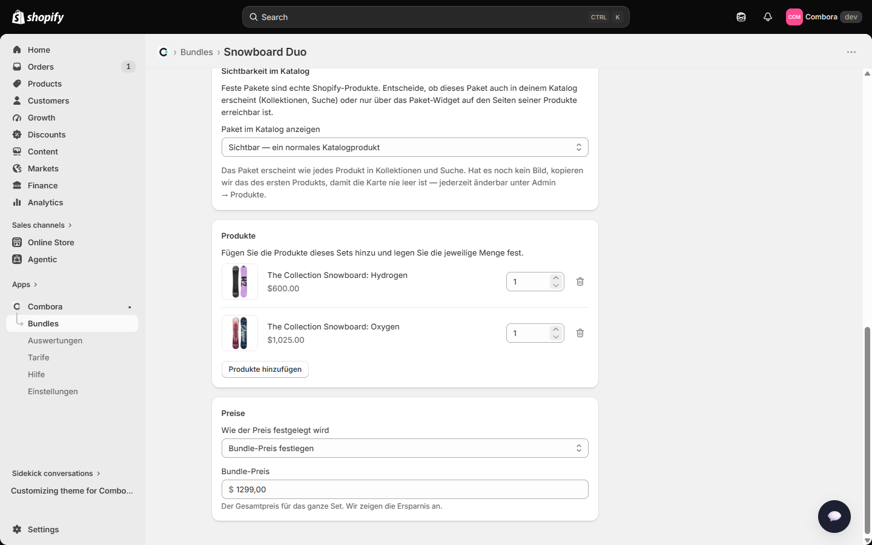Click the Settings gear icon

click(x=17, y=529)
